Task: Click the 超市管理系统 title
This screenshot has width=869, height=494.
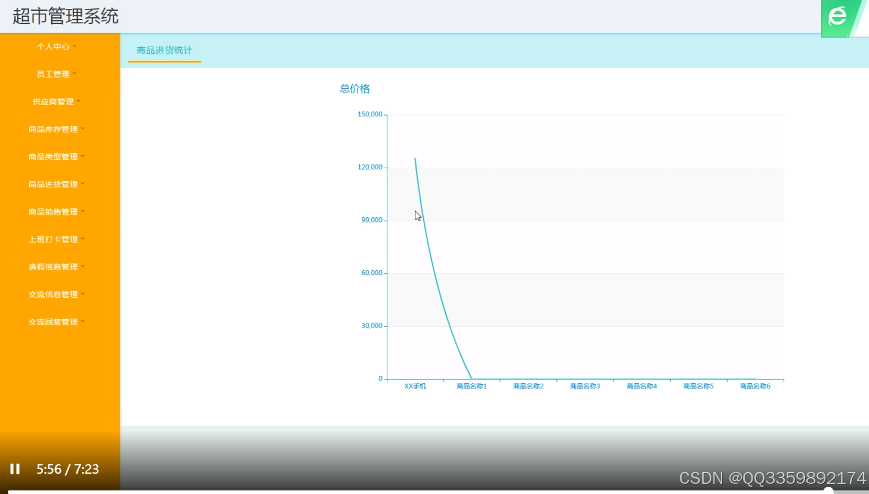Action: click(x=66, y=16)
